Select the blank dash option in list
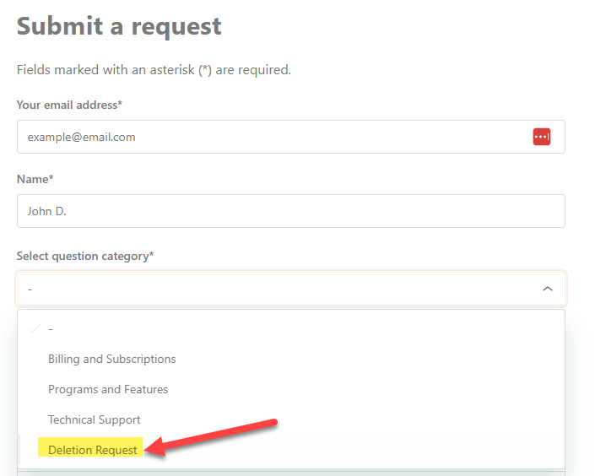The width and height of the screenshot is (595, 476). coord(51,328)
